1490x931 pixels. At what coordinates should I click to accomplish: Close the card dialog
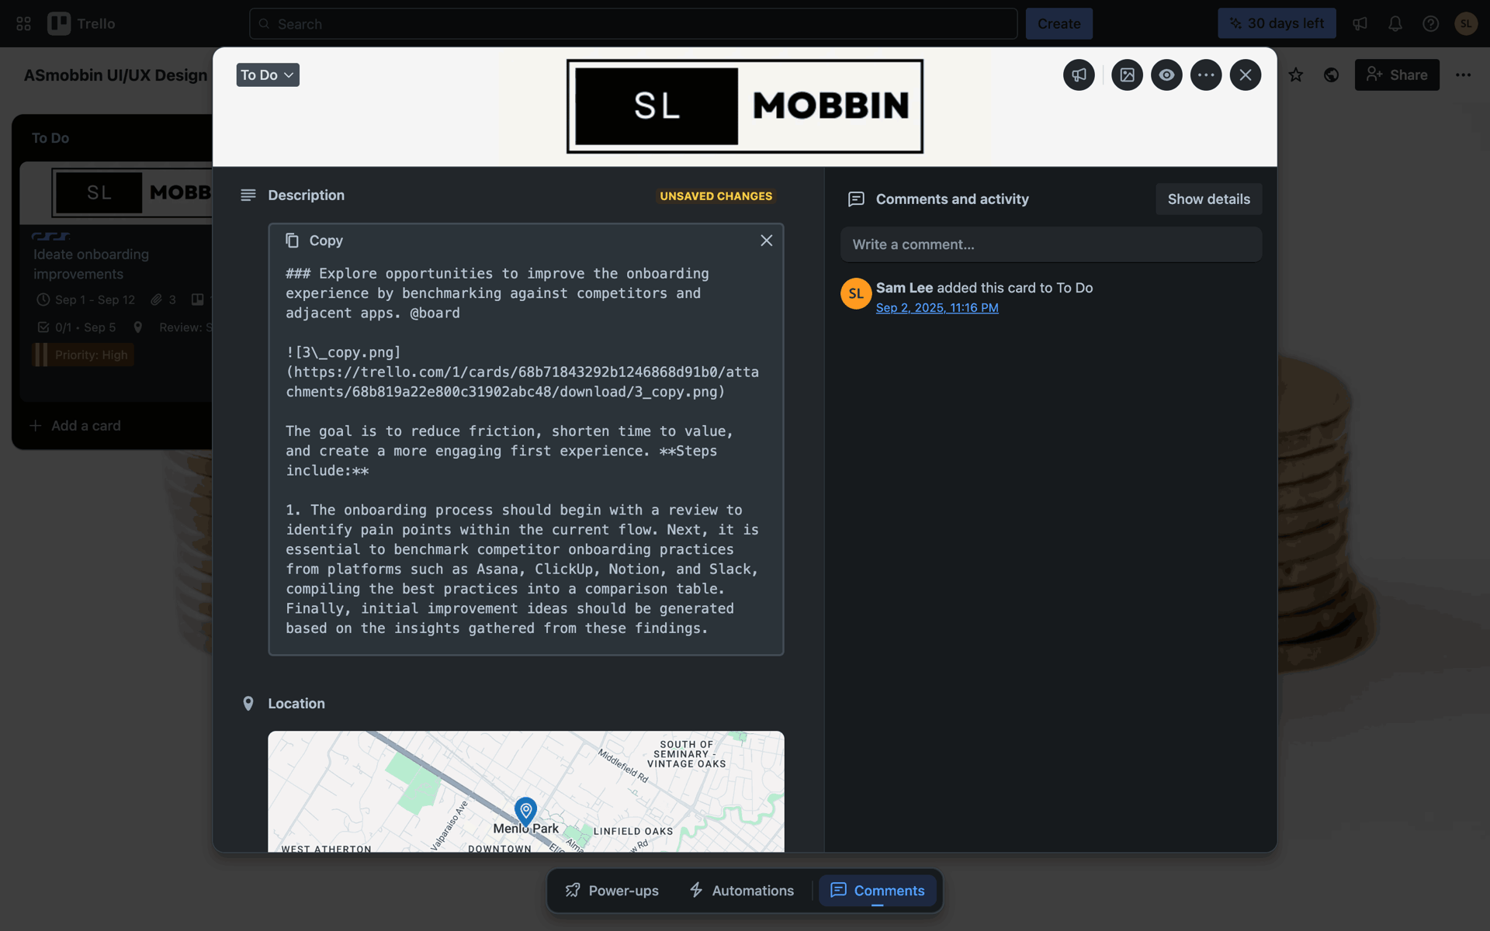coord(1246,75)
